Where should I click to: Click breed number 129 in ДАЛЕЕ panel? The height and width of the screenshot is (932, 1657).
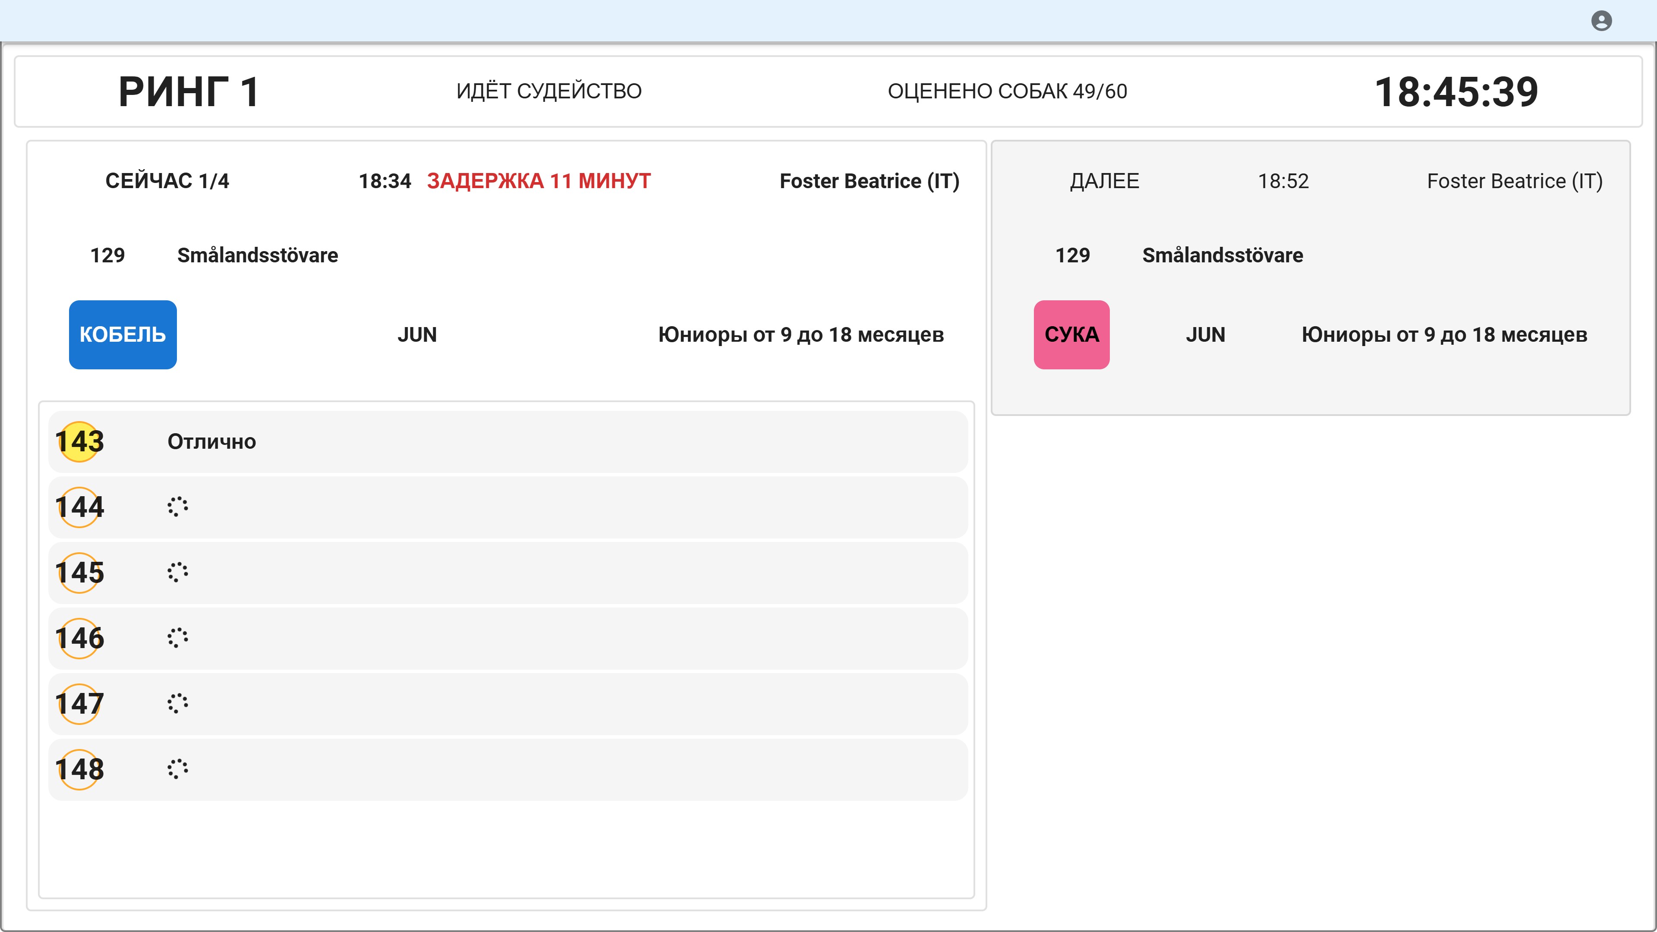[1073, 255]
